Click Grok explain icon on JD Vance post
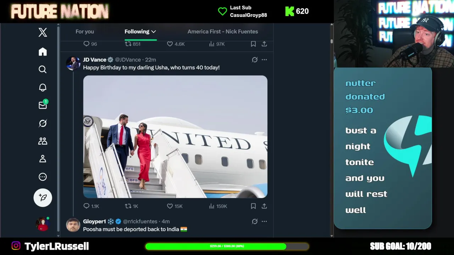This screenshot has width=454, height=255. (255, 59)
